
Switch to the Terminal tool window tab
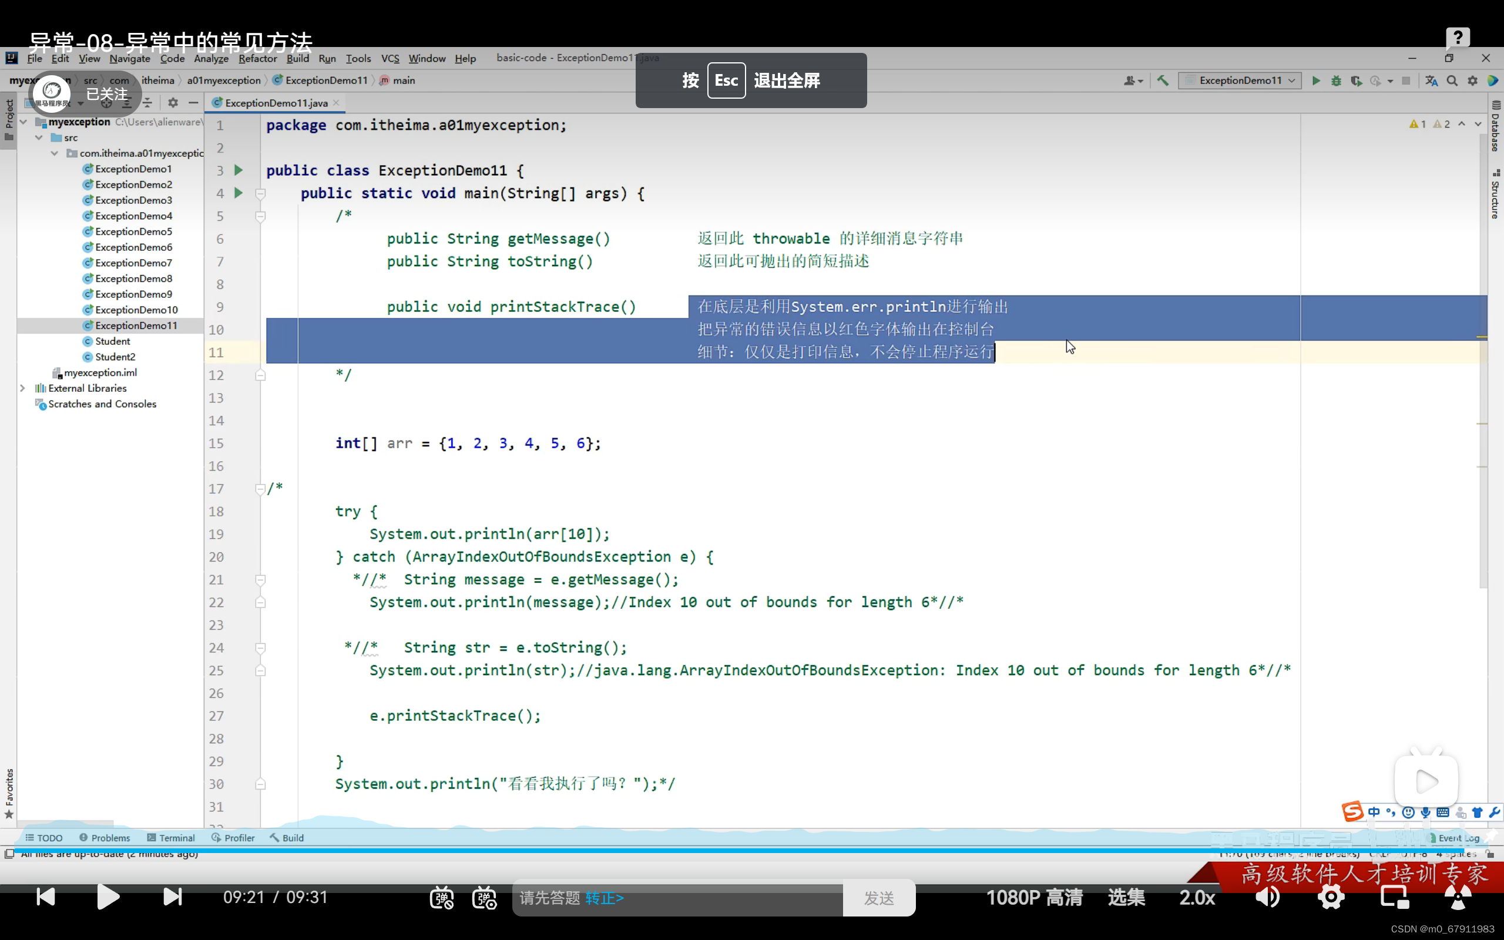click(x=171, y=838)
